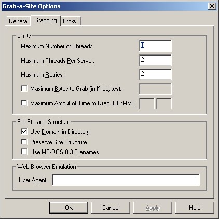Click the minutes field for grab time
Viewport: 219px width, 219px height.
click(x=164, y=103)
